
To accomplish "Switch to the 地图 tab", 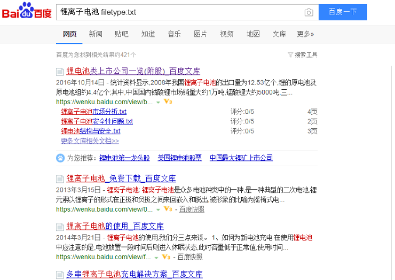I will [253, 34].
